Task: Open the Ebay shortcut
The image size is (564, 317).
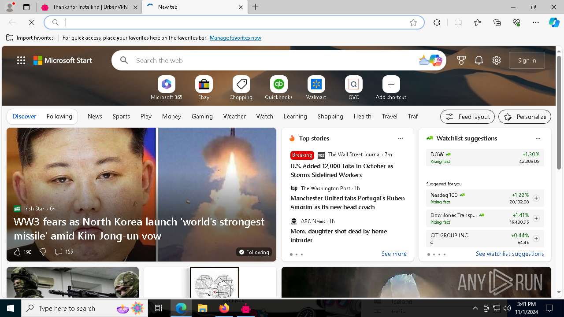Action: 204,88
